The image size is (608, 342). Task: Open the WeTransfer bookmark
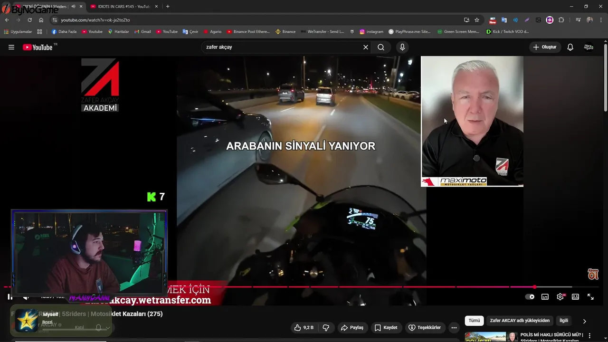tap(322, 32)
